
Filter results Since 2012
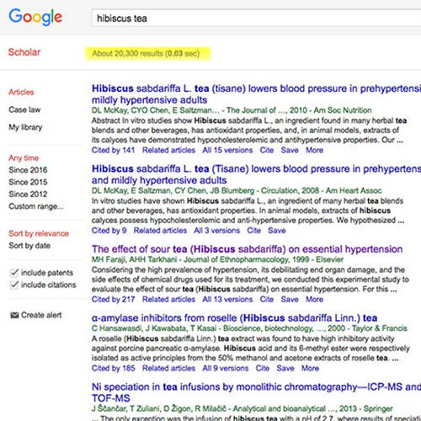[28, 194]
